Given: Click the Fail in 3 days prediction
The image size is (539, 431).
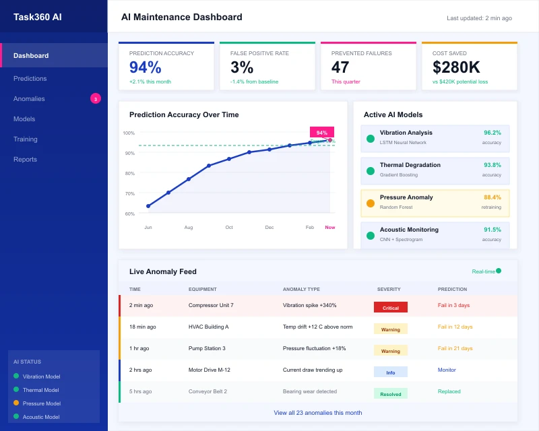Looking at the screenshot, I should pyautogui.click(x=453, y=305).
